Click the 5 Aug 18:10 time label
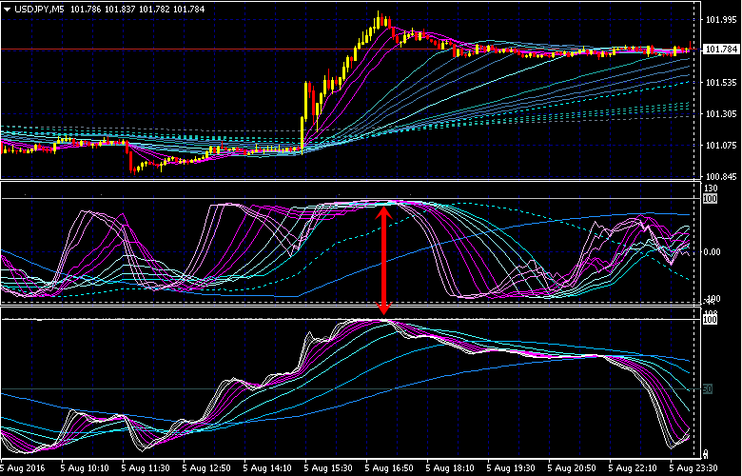 (x=450, y=468)
